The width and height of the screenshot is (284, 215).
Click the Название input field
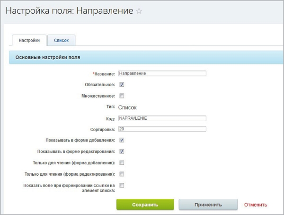pos(162,73)
